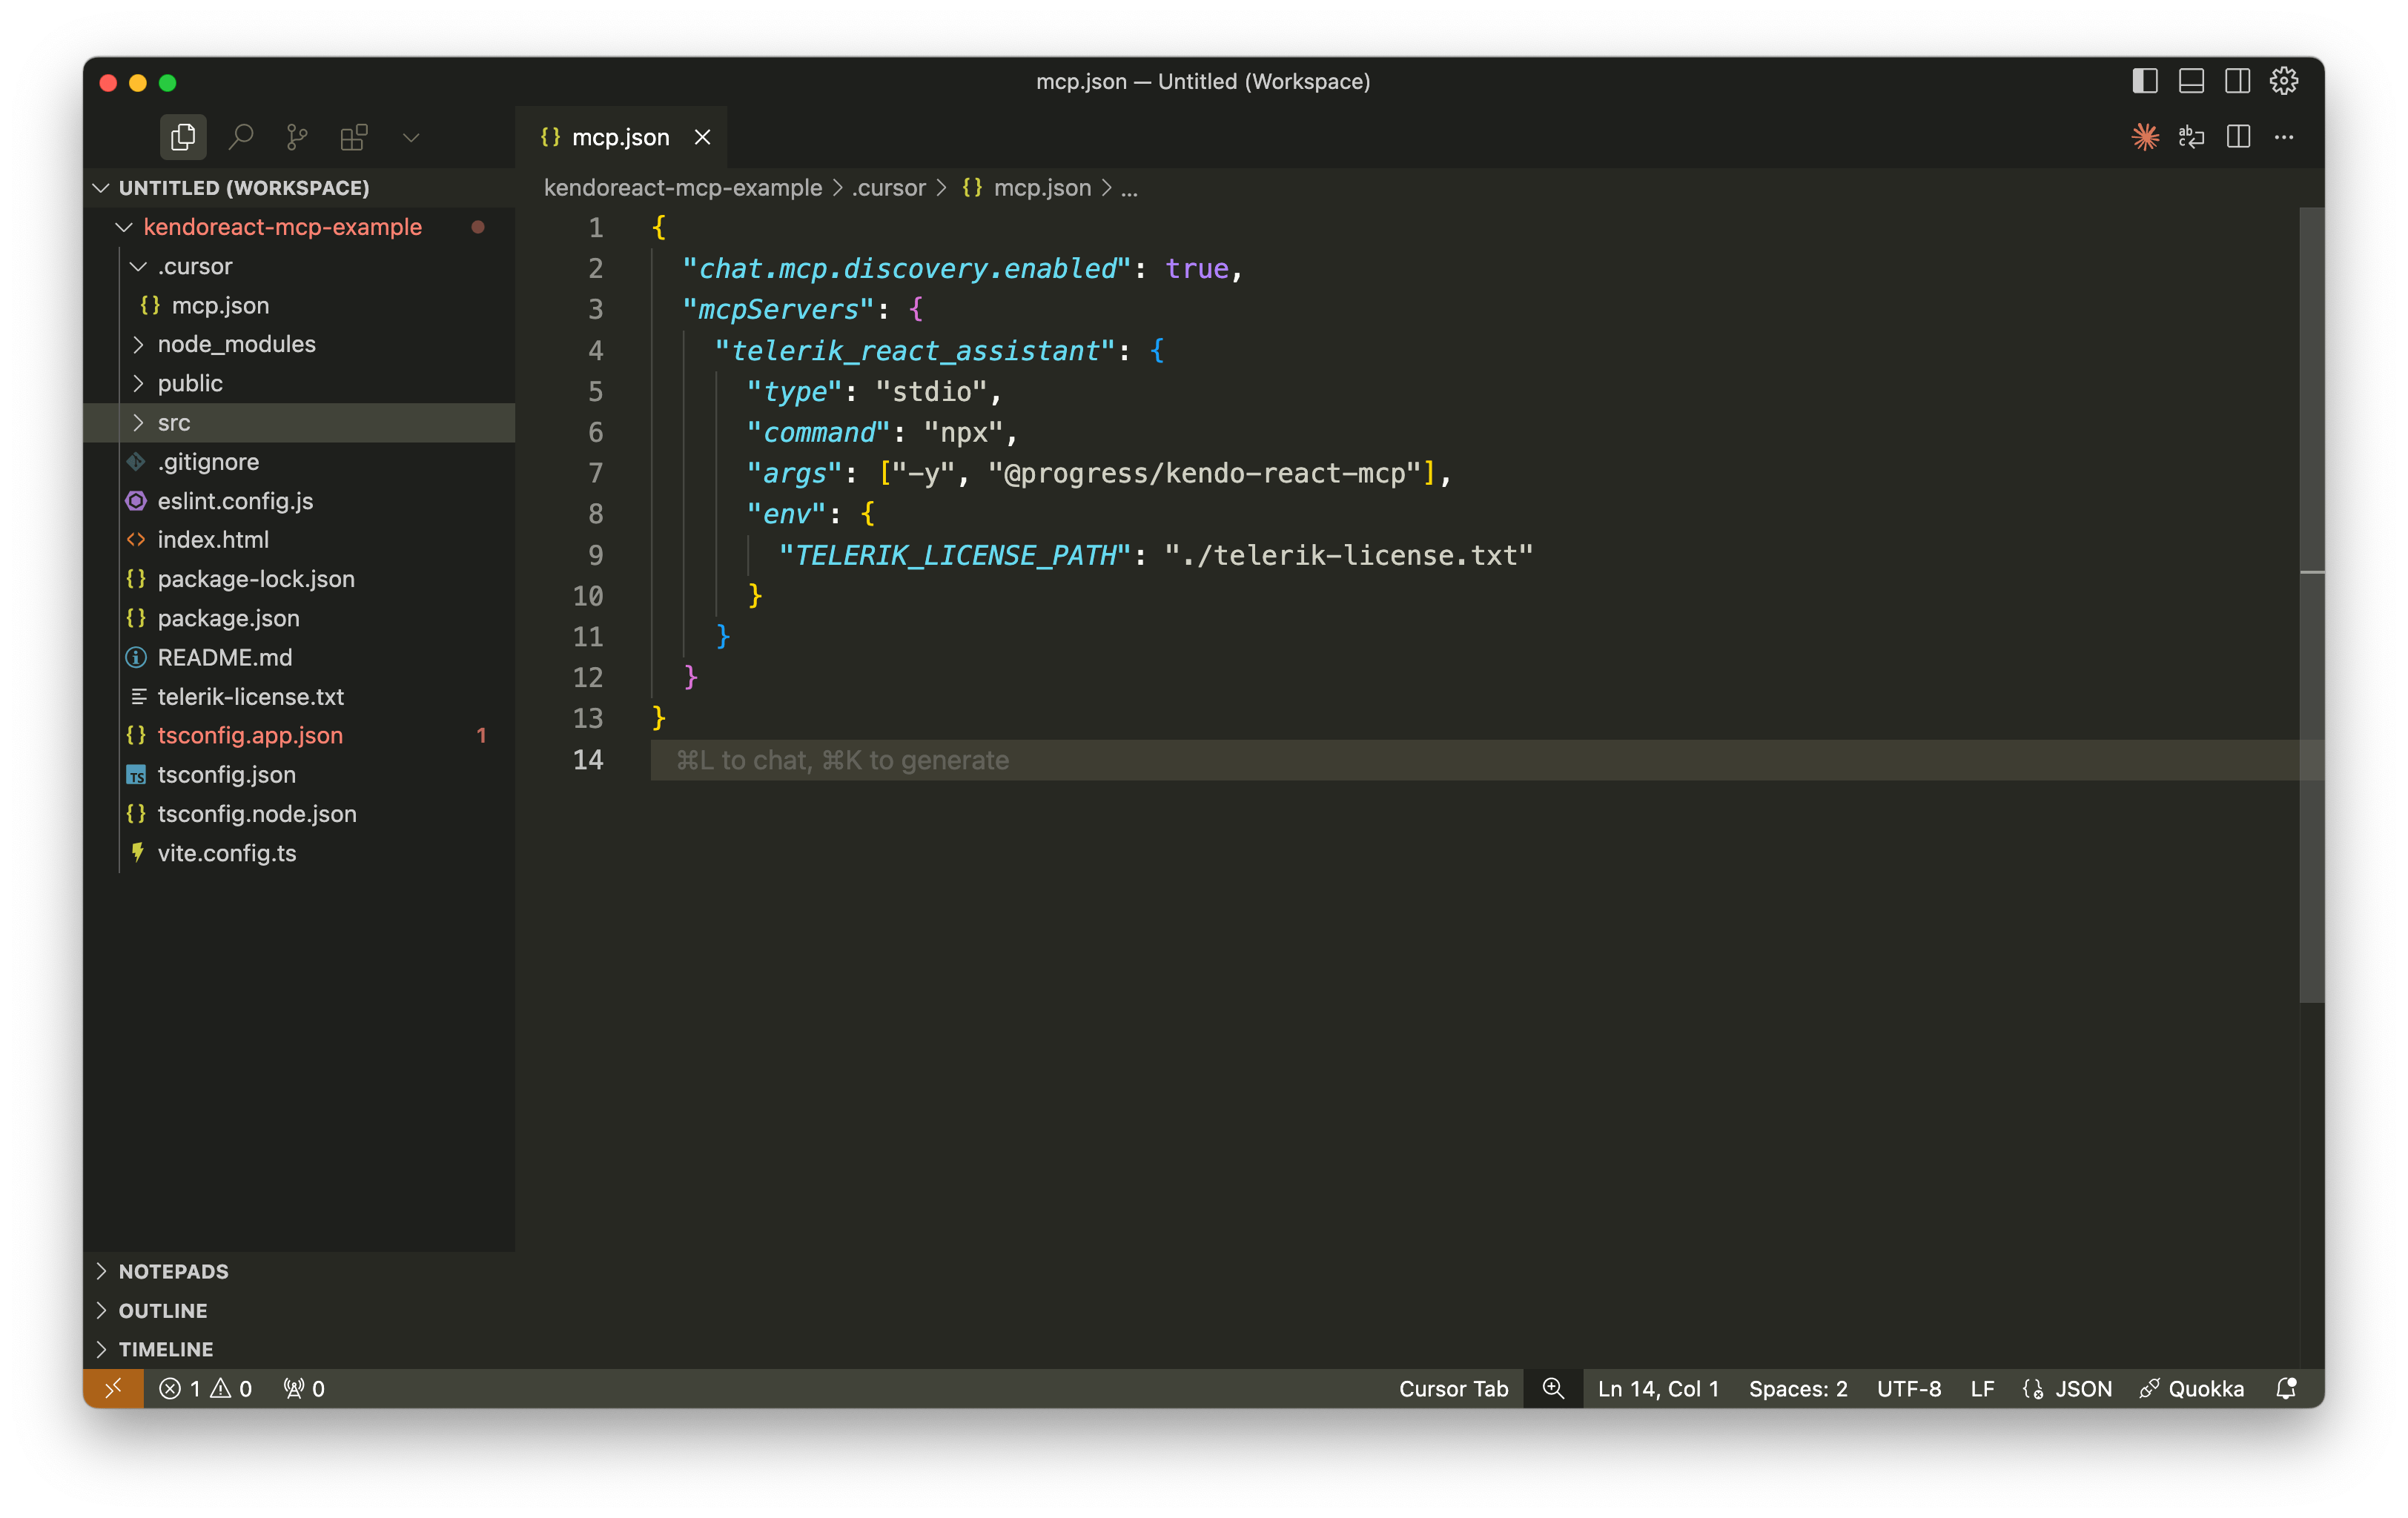Image resolution: width=2408 pixels, height=1518 pixels.
Task: Click the orange Cursor AI spark icon
Action: [x=2145, y=136]
